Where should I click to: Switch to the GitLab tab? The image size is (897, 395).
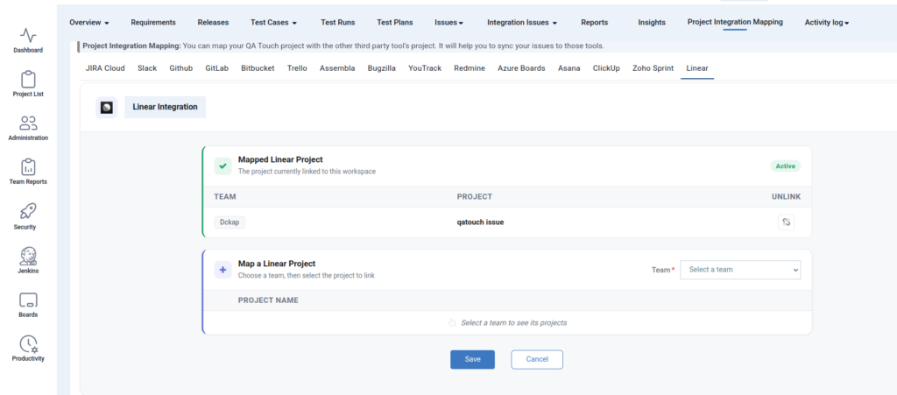point(217,68)
